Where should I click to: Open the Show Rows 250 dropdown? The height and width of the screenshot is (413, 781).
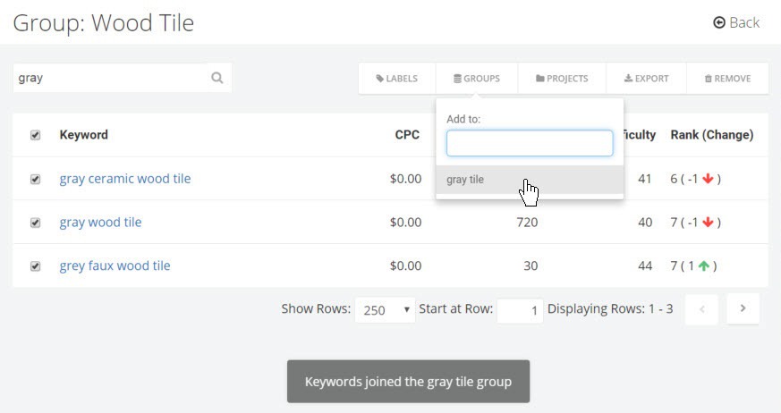[x=385, y=309]
